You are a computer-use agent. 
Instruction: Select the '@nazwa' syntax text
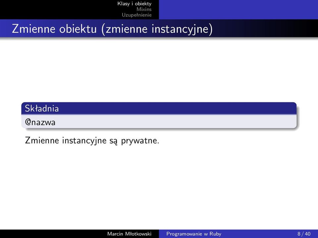pos(40,122)
